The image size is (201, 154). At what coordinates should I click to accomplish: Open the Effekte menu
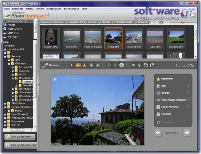point(30,9)
